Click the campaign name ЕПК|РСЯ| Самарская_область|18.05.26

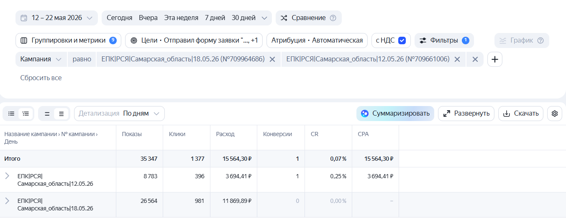coord(55,205)
